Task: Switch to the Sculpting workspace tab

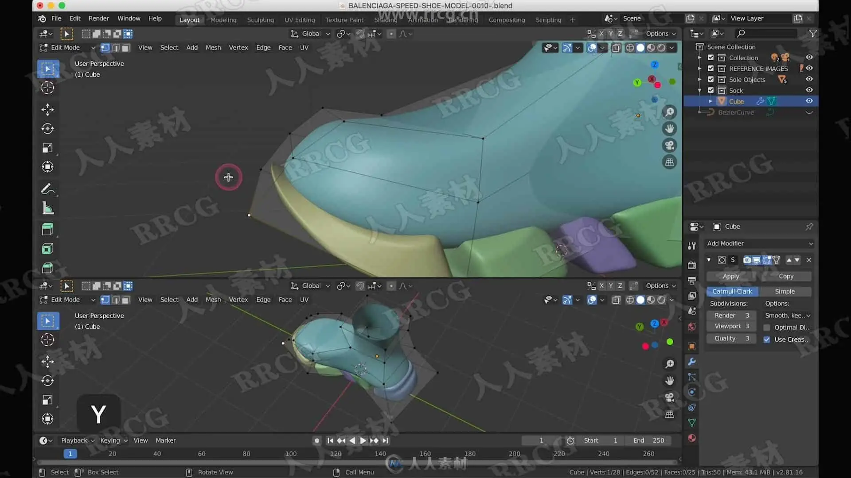Action: click(x=260, y=20)
